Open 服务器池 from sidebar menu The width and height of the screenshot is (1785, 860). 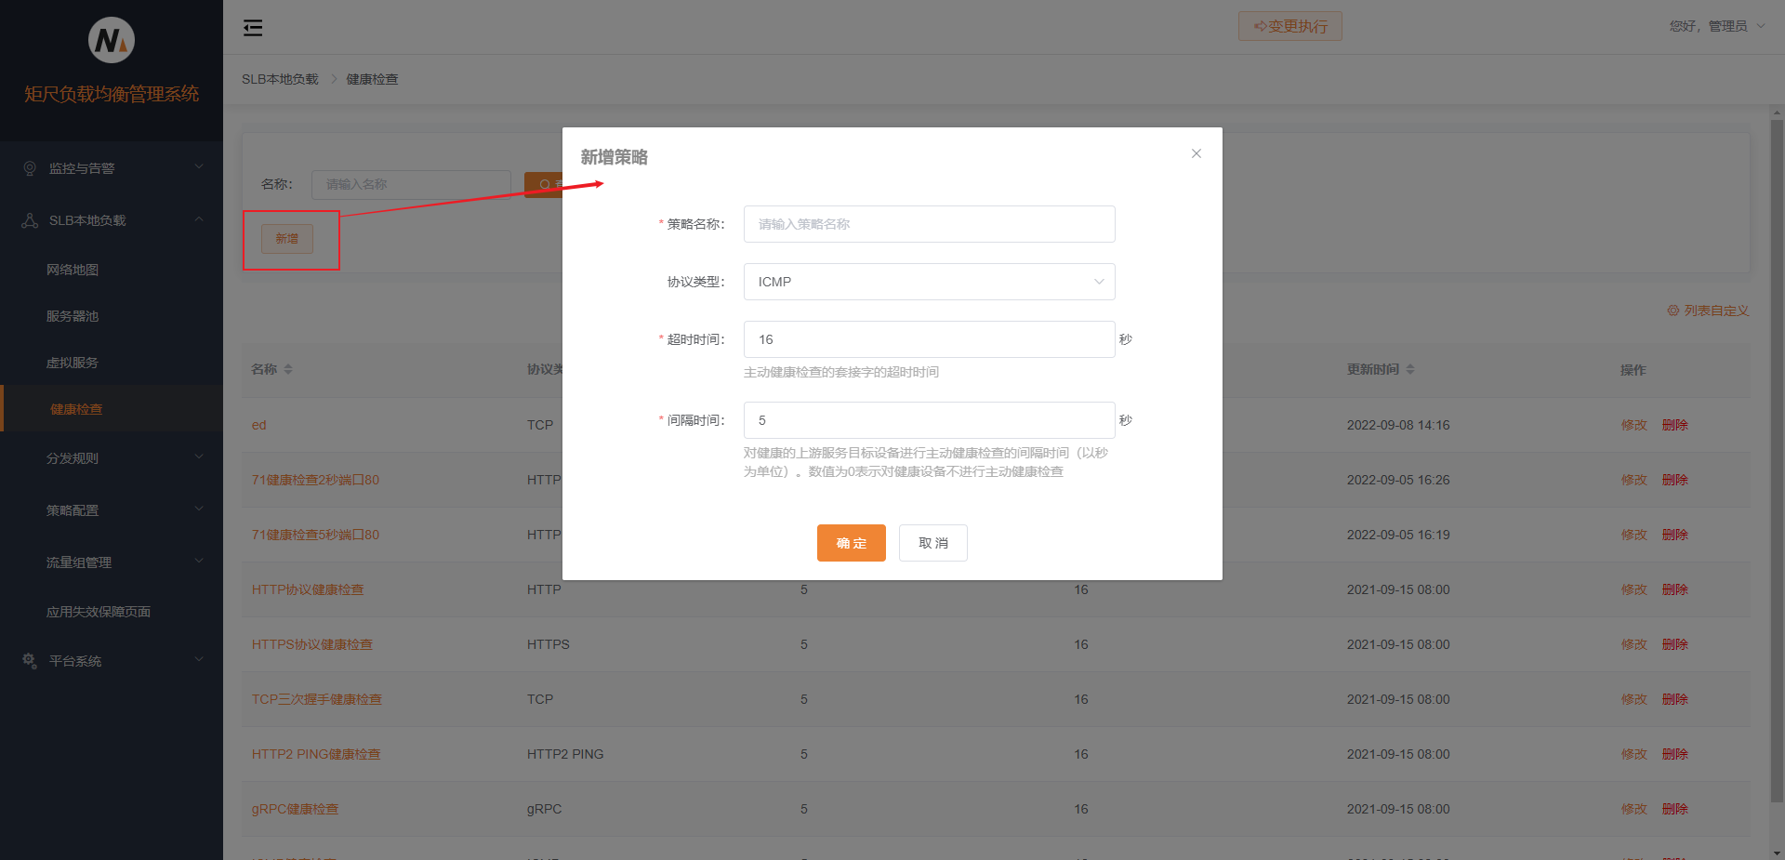pos(73,316)
